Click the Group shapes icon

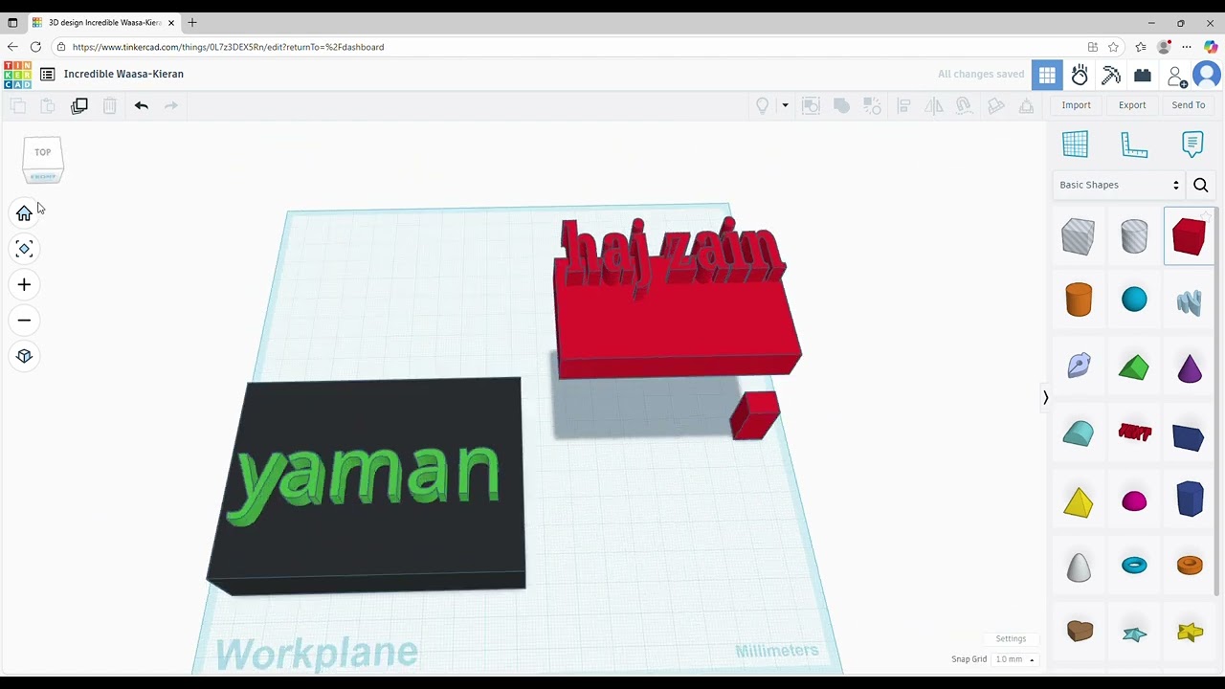tap(811, 105)
